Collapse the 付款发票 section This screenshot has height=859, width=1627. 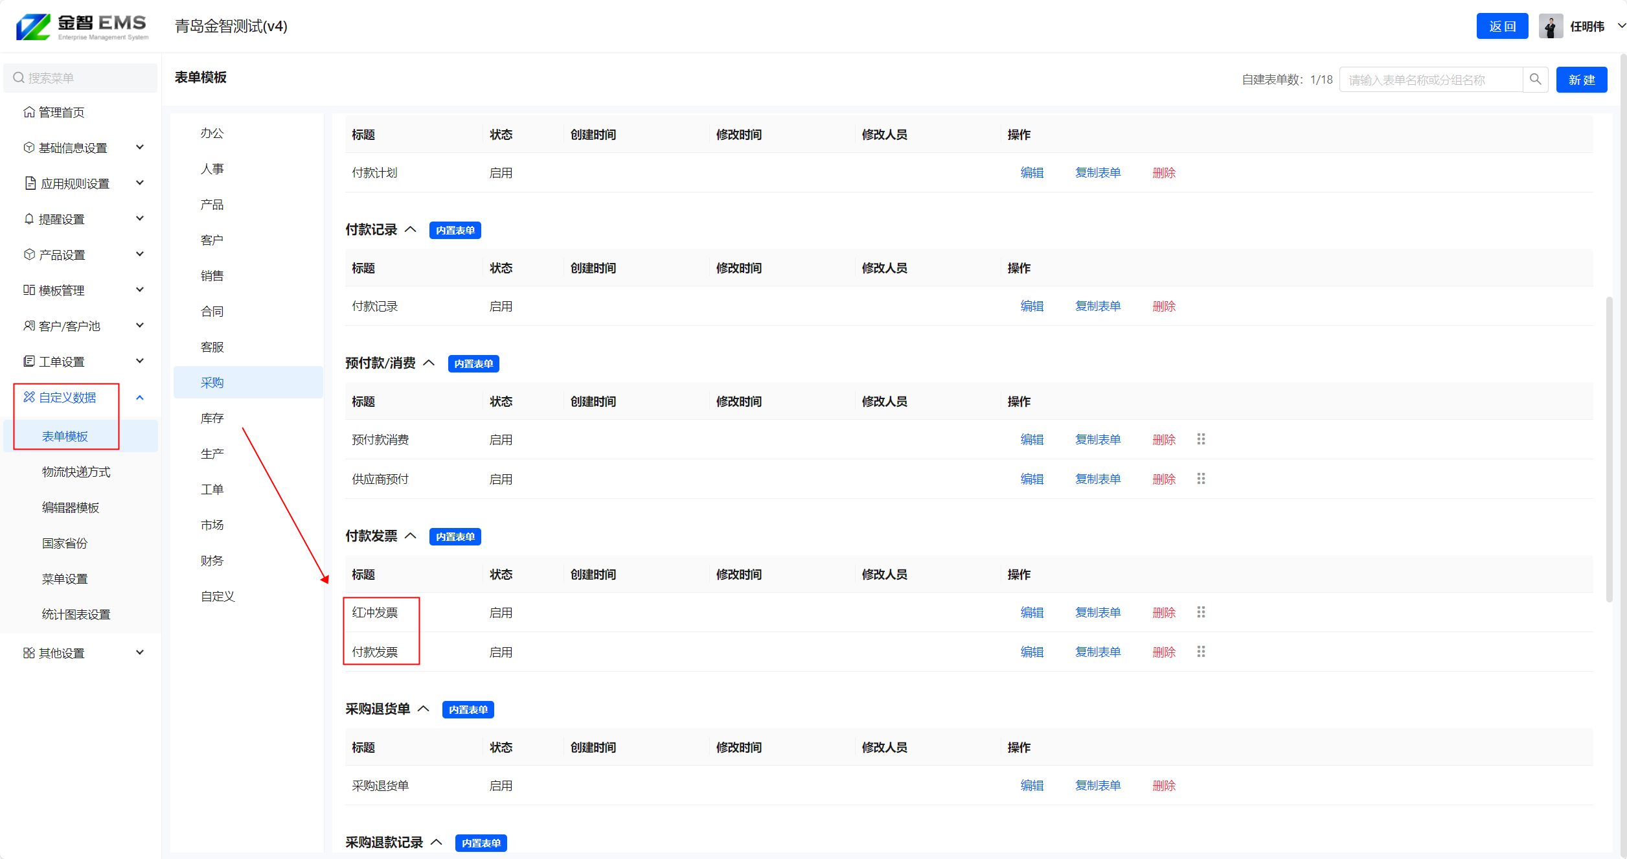point(411,536)
